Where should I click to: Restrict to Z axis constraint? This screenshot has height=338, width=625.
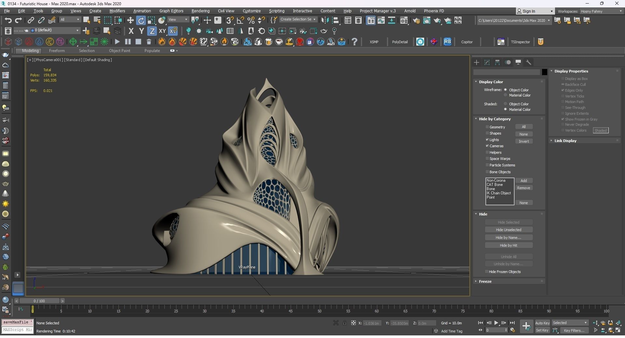pos(152,31)
